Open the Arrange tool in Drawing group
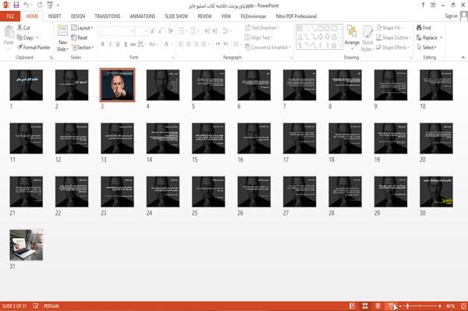 pyautogui.click(x=352, y=38)
